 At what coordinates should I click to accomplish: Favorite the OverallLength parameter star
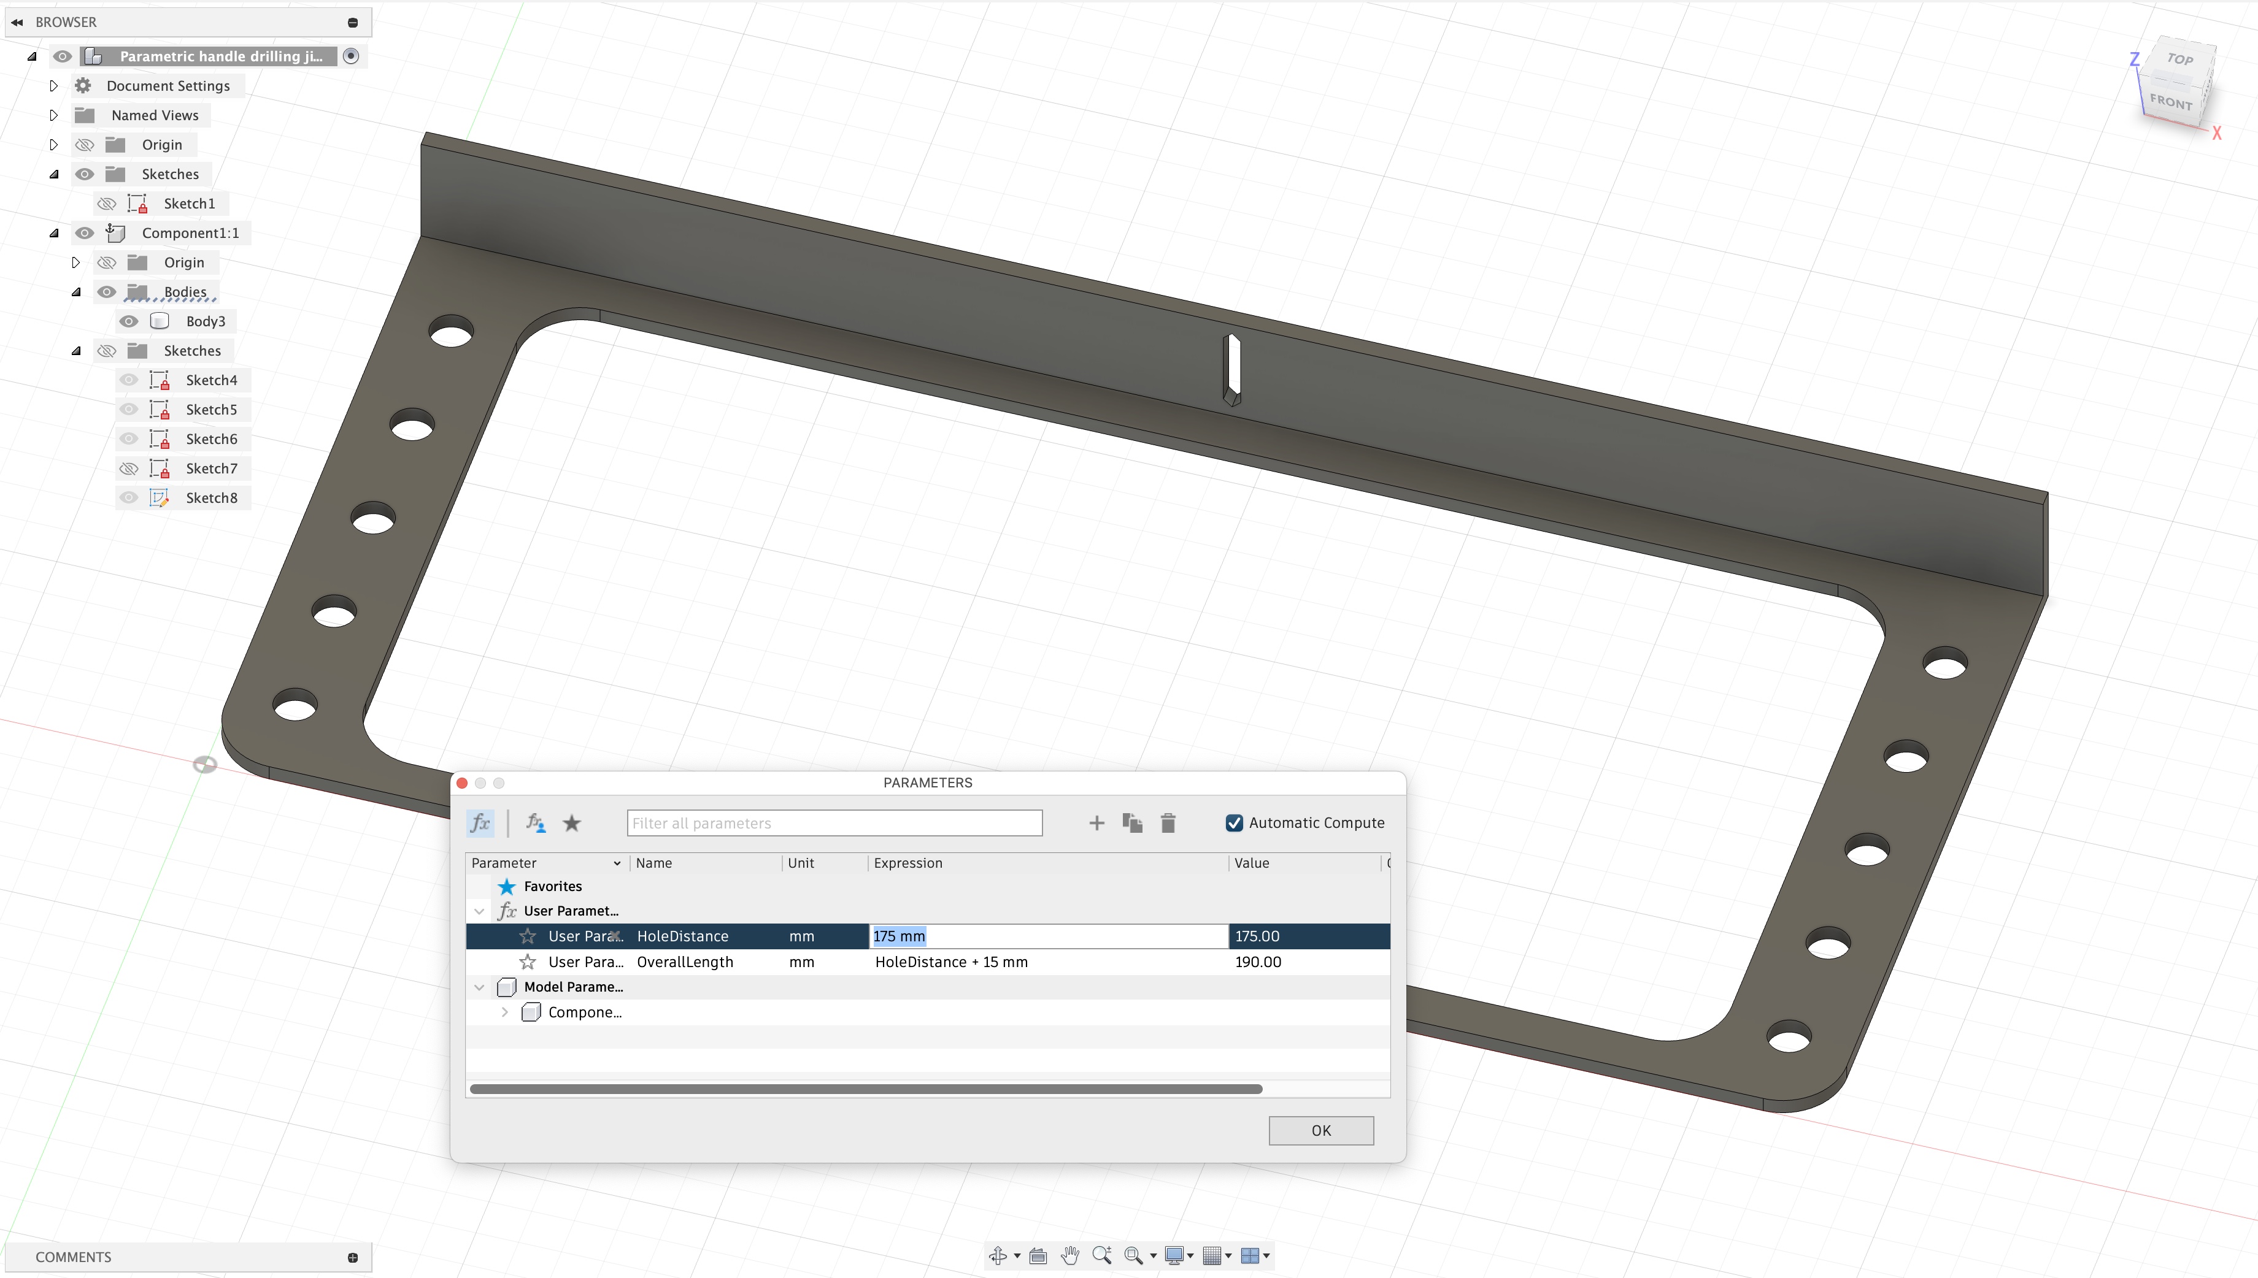tap(527, 961)
